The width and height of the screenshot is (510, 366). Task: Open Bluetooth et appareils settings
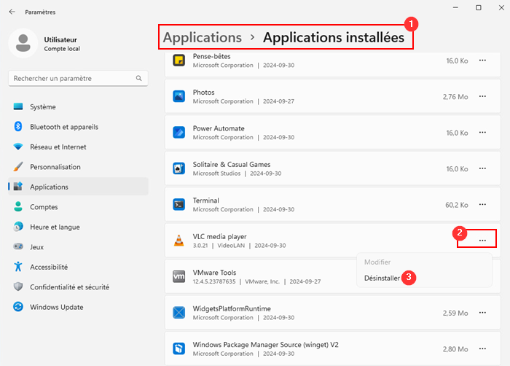coord(78,127)
